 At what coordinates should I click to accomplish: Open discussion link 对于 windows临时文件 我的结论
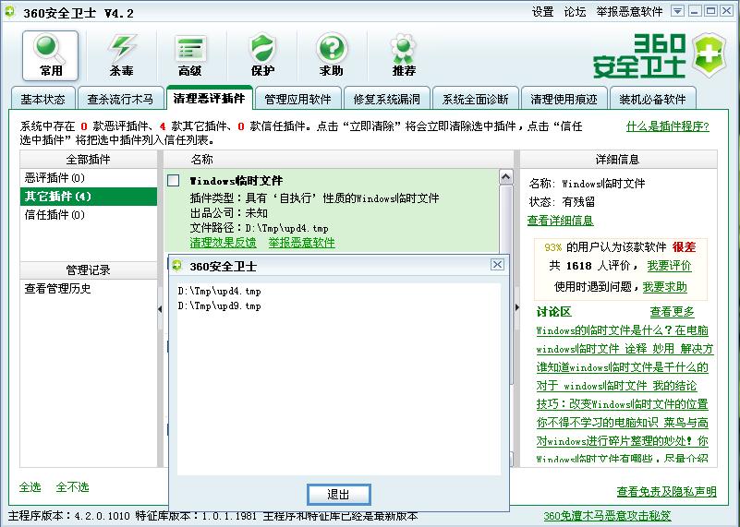[616, 386]
